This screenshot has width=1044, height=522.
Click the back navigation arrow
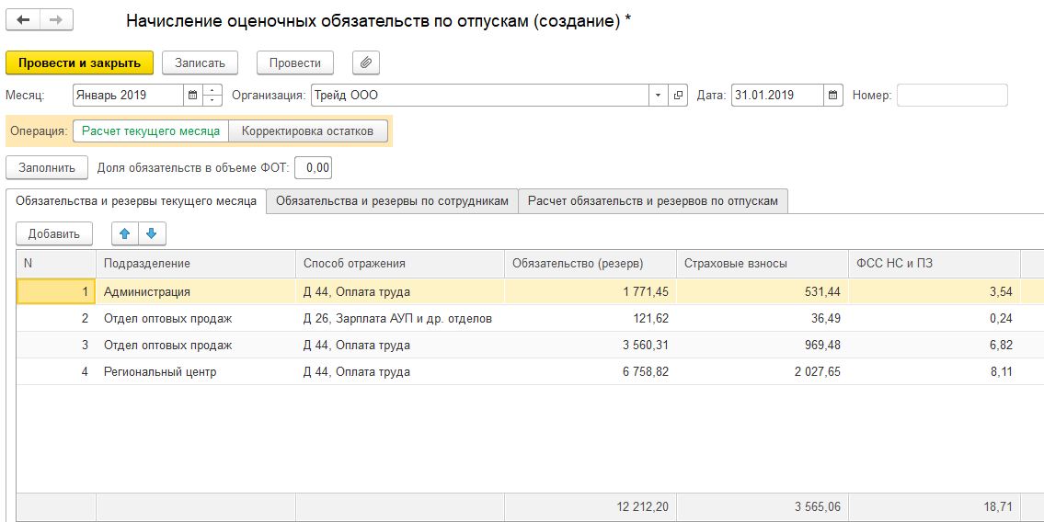click(x=24, y=19)
